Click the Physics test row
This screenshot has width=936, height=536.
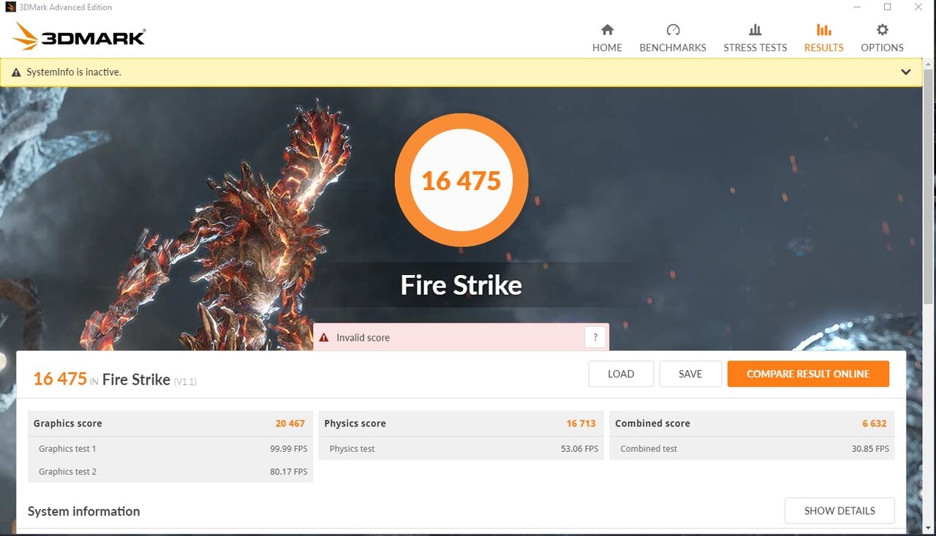(x=461, y=448)
